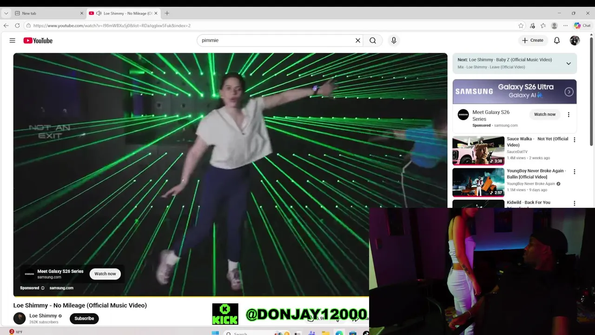Open more options for Kidwild video
The image size is (595, 335).
[575, 203]
